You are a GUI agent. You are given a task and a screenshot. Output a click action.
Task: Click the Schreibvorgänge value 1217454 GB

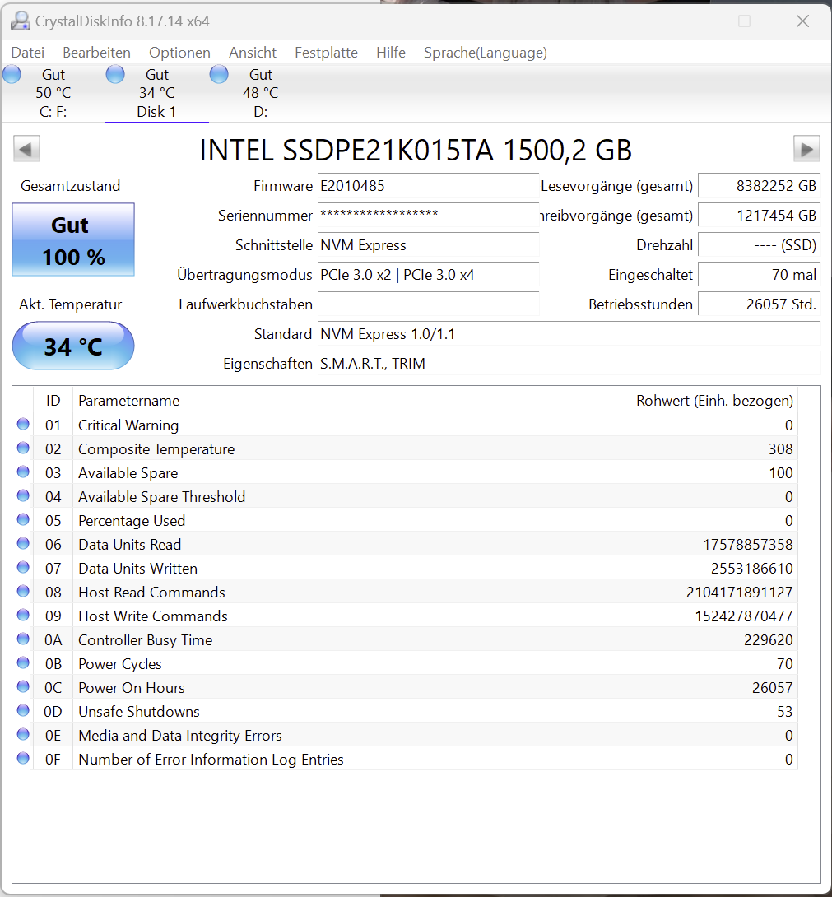coord(760,216)
